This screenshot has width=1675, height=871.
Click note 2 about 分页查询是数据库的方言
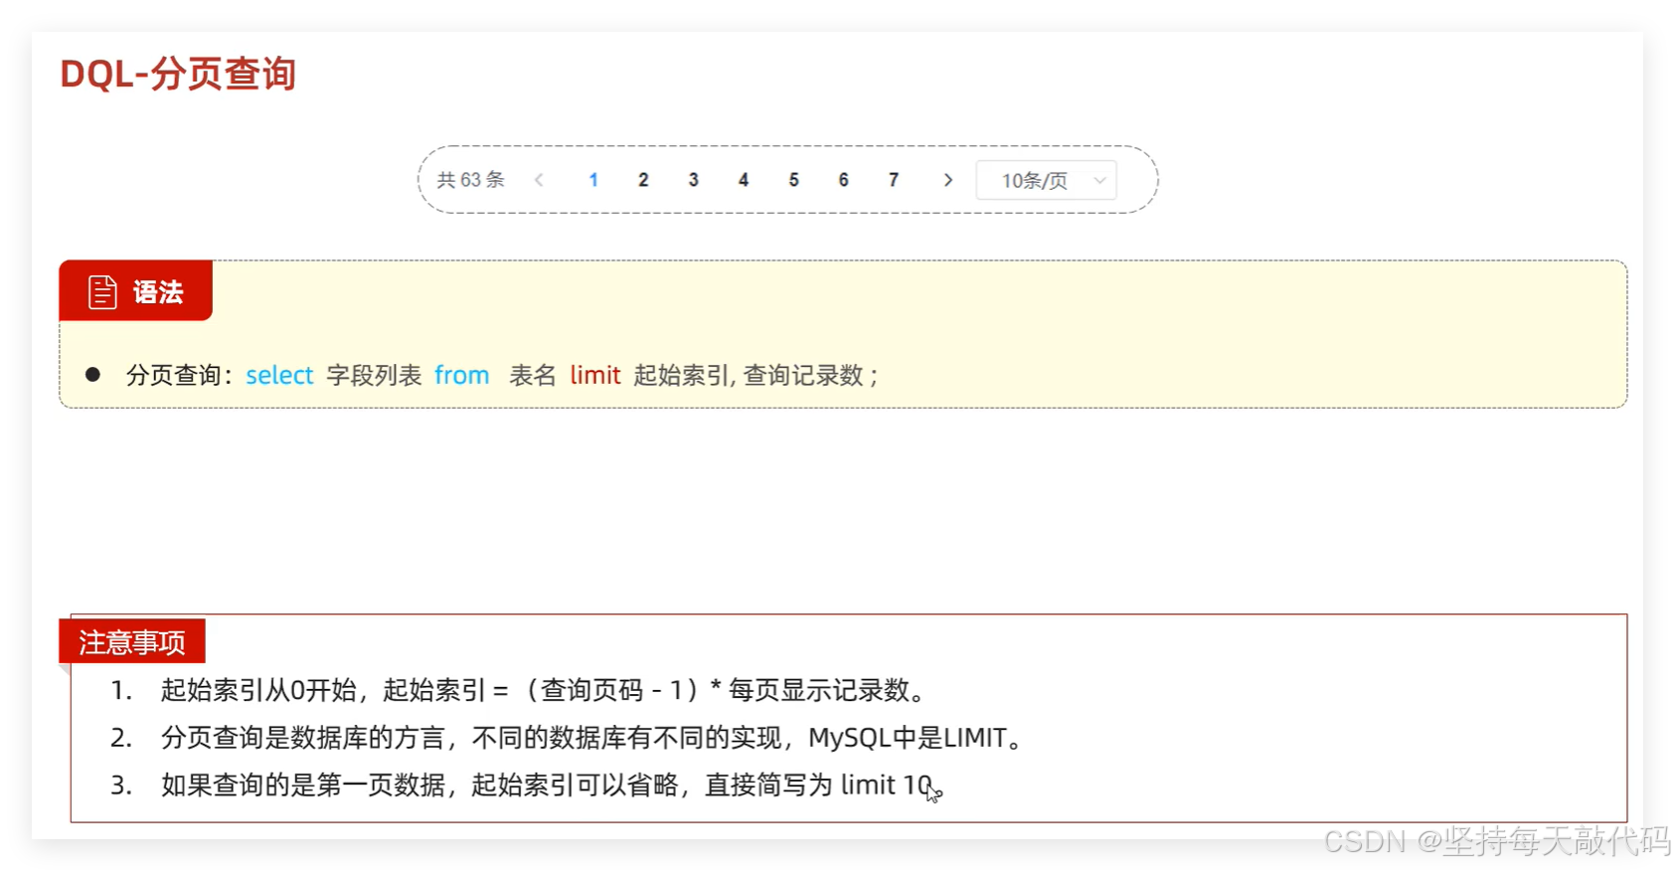pos(591,738)
